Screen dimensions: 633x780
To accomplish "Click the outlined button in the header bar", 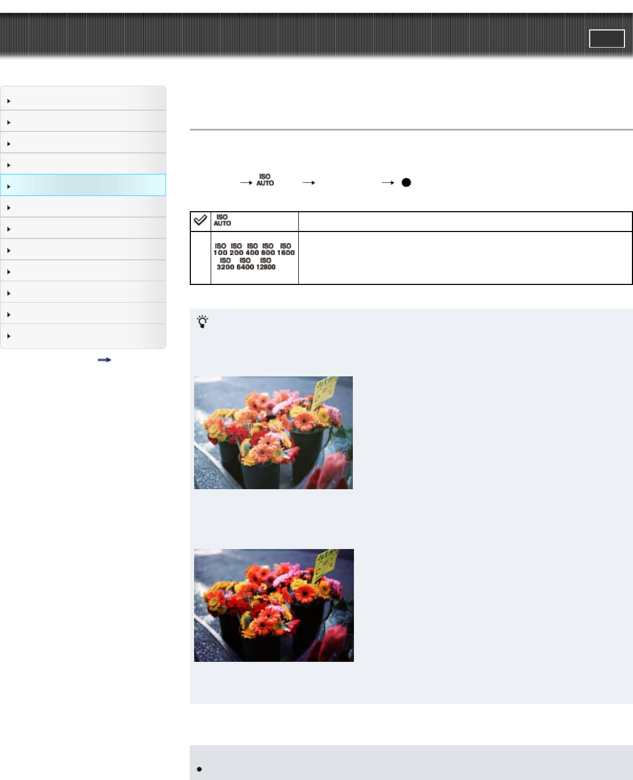I will (x=607, y=38).
